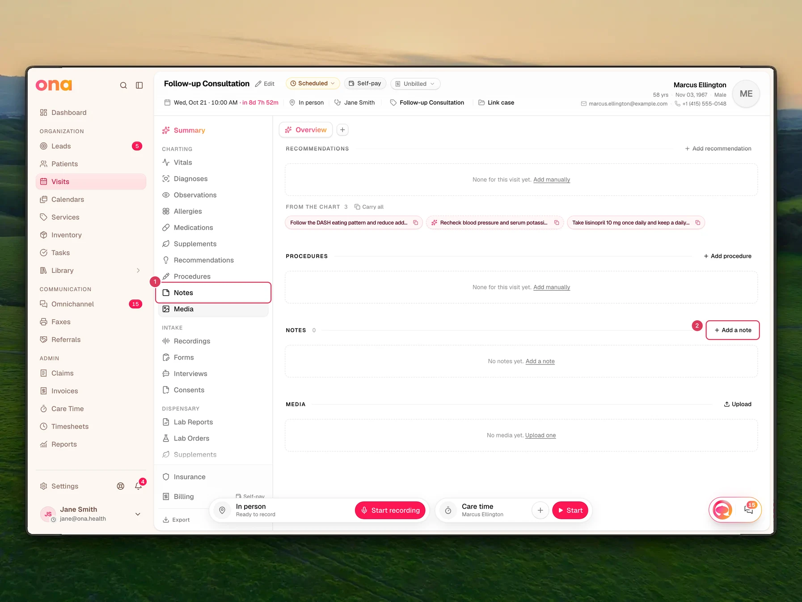802x602 pixels.
Task: Click the Add a note button
Action: (x=733, y=330)
